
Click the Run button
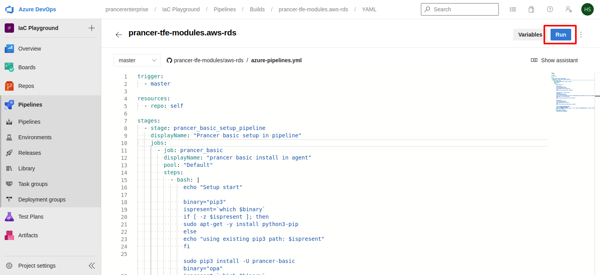click(561, 35)
